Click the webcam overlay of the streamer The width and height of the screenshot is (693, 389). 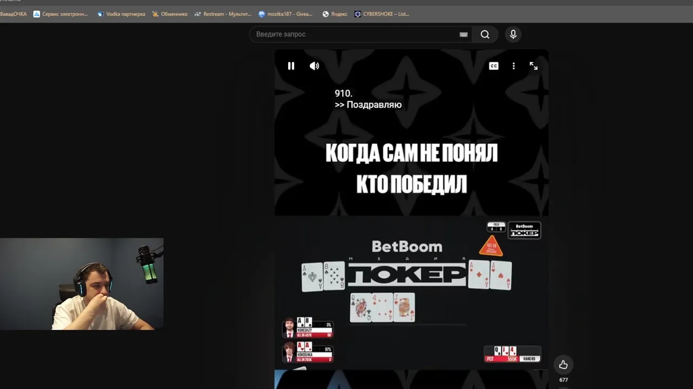[x=82, y=284]
